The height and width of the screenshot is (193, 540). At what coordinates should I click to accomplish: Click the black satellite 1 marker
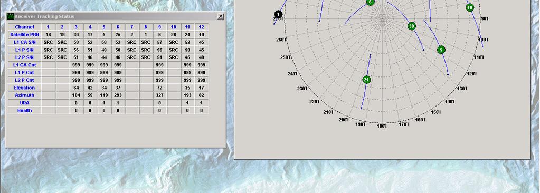click(278, 14)
